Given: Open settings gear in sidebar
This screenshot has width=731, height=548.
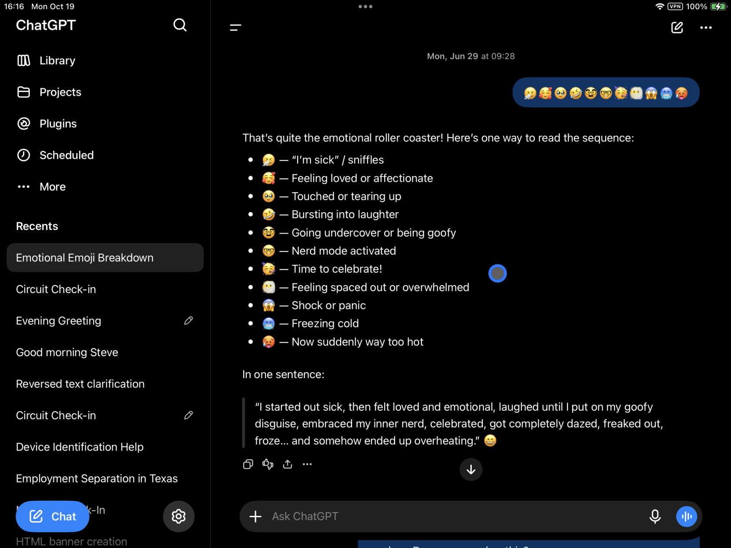Looking at the screenshot, I should 178,516.
